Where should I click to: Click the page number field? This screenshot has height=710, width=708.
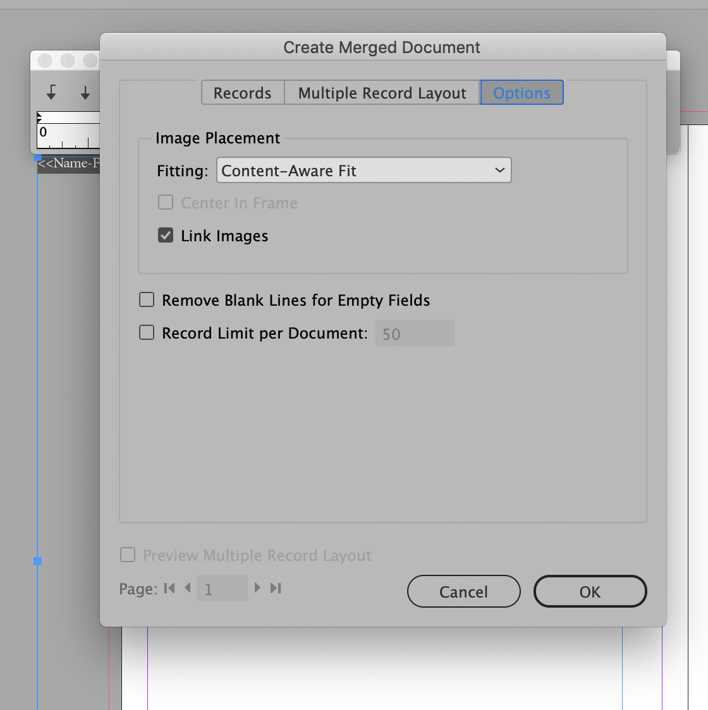click(223, 588)
